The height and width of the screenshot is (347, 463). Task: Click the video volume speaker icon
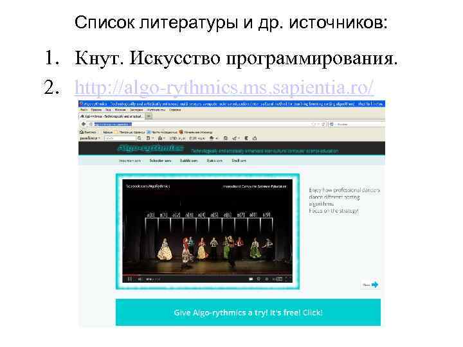(x=140, y=279)
